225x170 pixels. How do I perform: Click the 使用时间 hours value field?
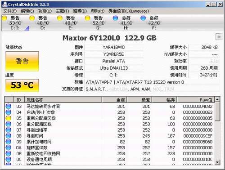(x=204, y=75)
